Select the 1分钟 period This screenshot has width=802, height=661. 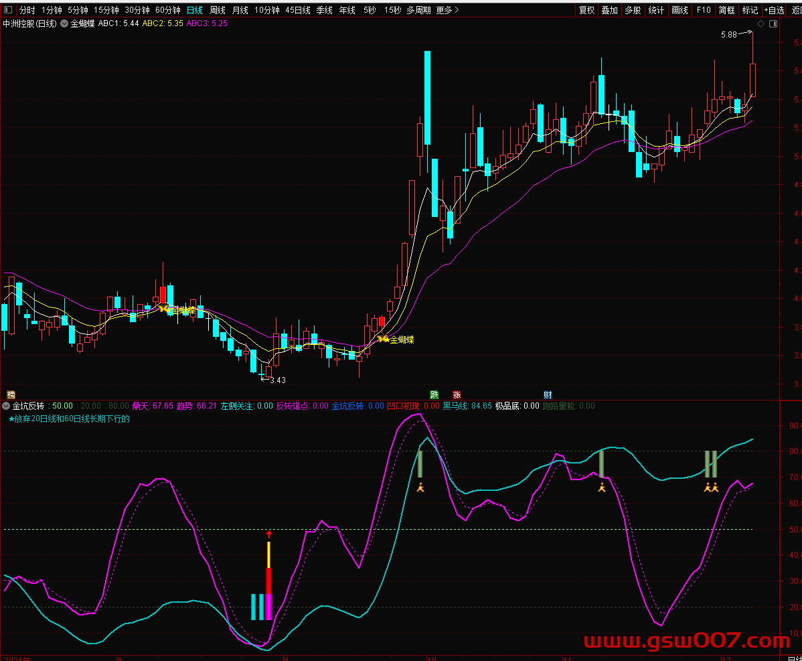coord(52,10)
